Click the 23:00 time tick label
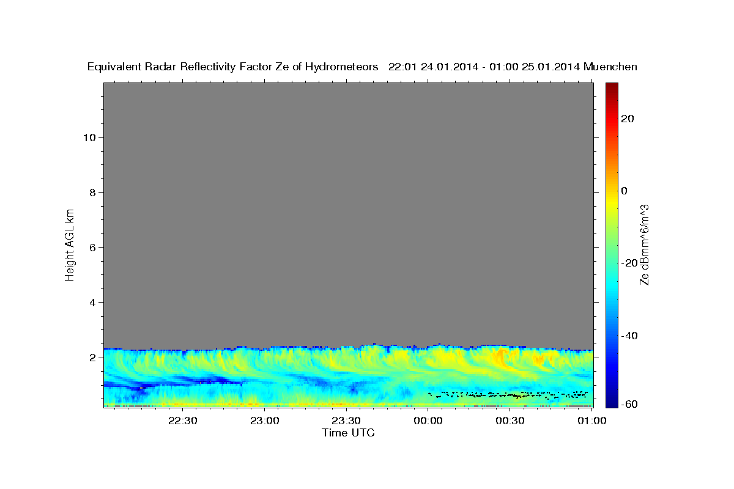This screenshot has height=489, width=734. pyautogui.click(x=265, y=421)
